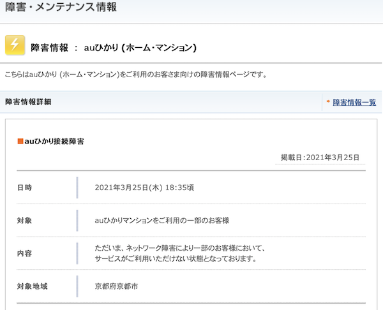The image size is (383, 310).
Task: Click the line ただいま、ネットワーク障害により一部のお客様において、
Action: (x=180, y=248)
